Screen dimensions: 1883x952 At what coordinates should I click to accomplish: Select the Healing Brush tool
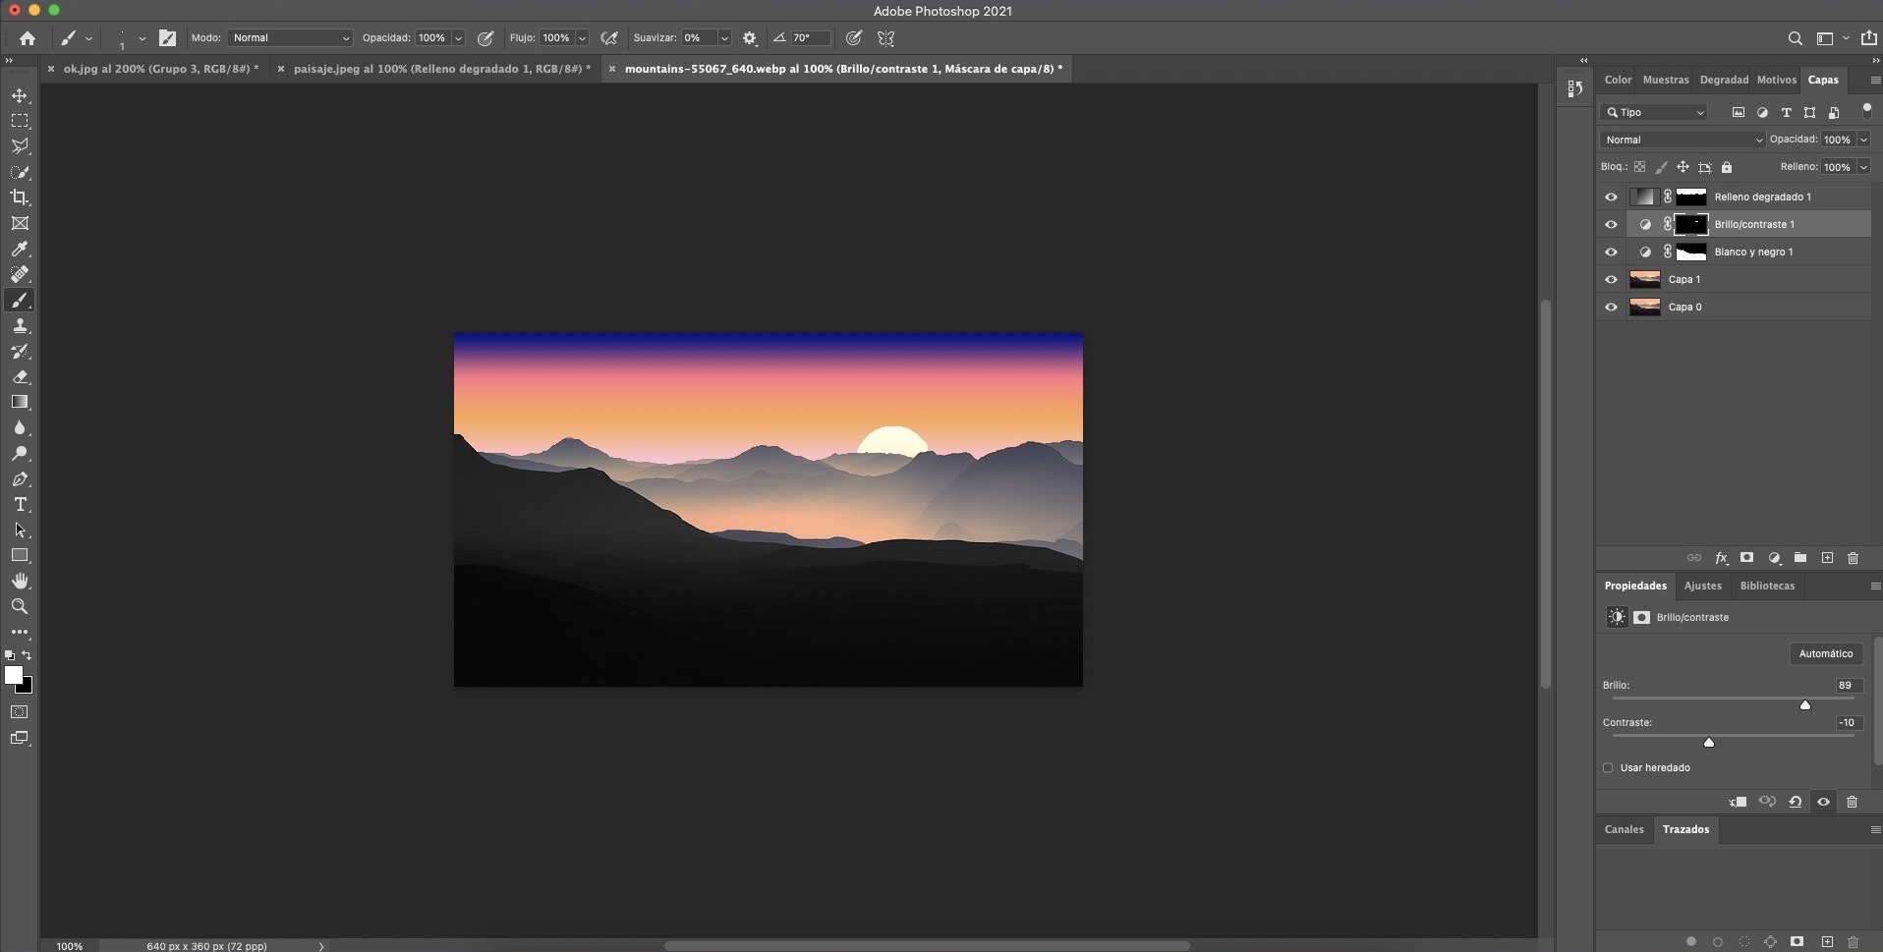click(20, 274)
